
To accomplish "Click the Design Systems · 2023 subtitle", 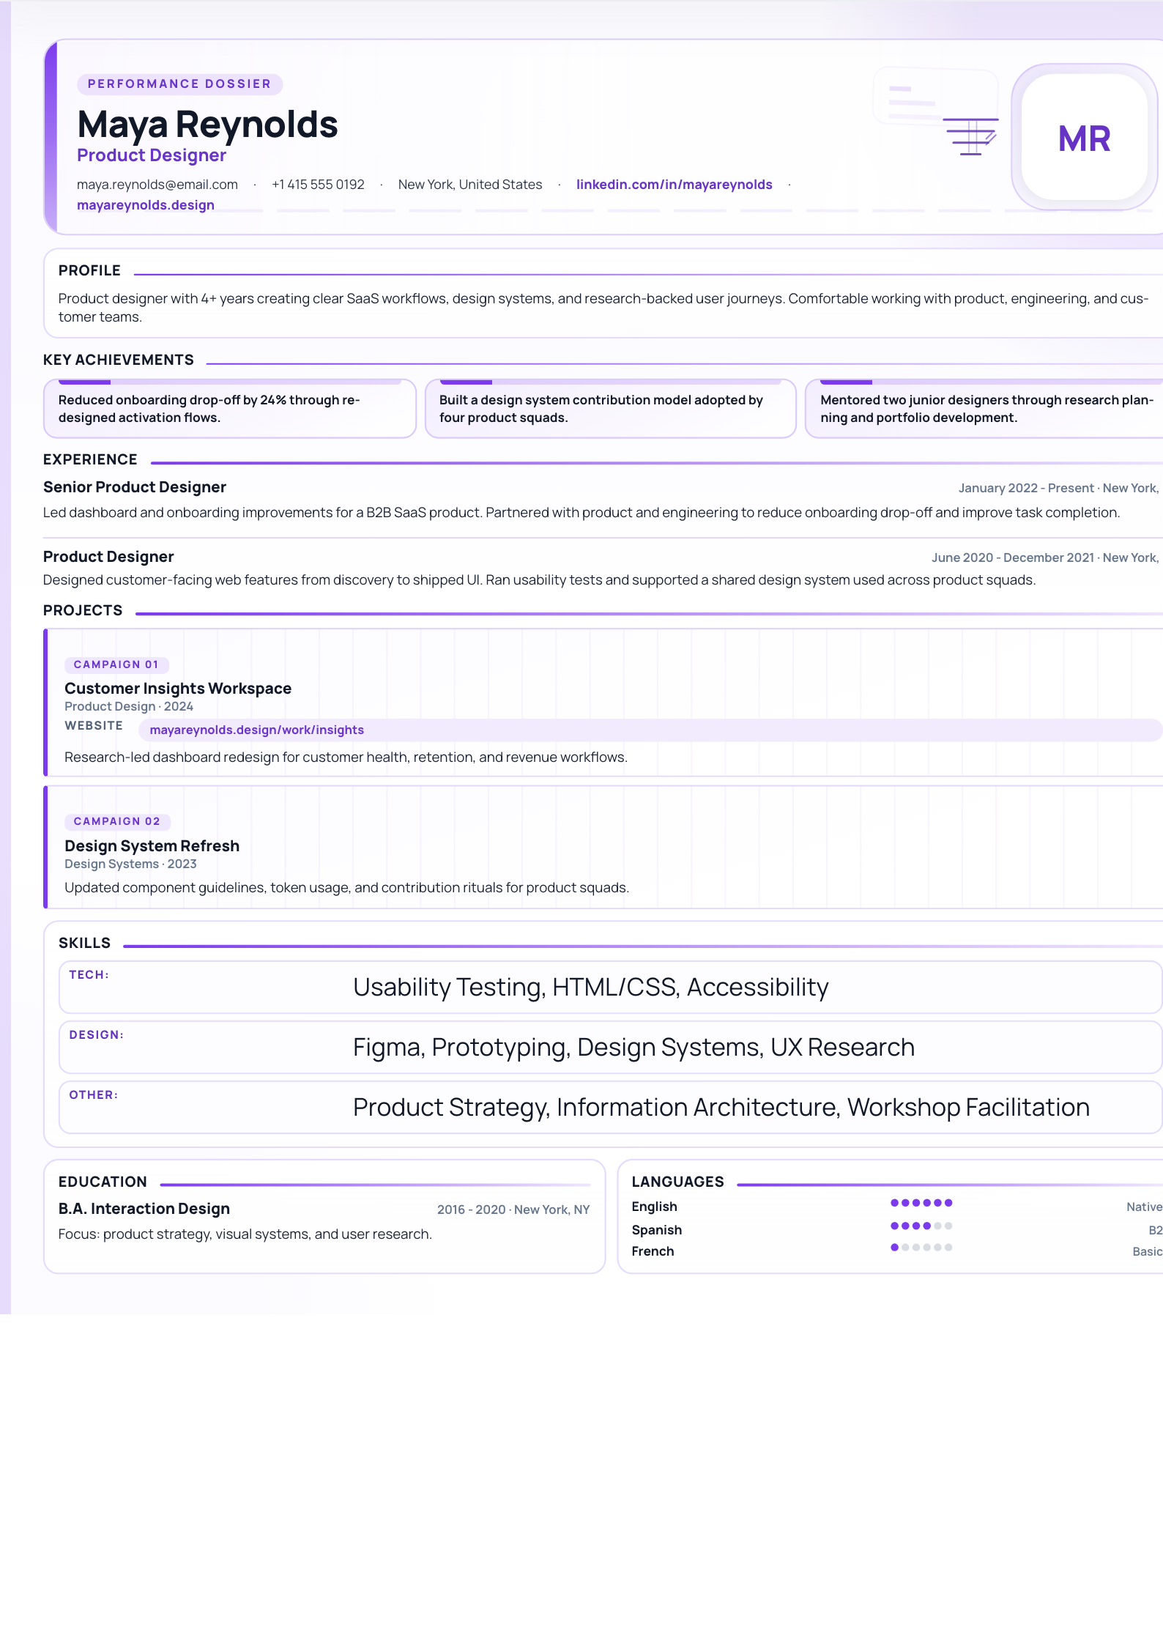I will [130, 864].
